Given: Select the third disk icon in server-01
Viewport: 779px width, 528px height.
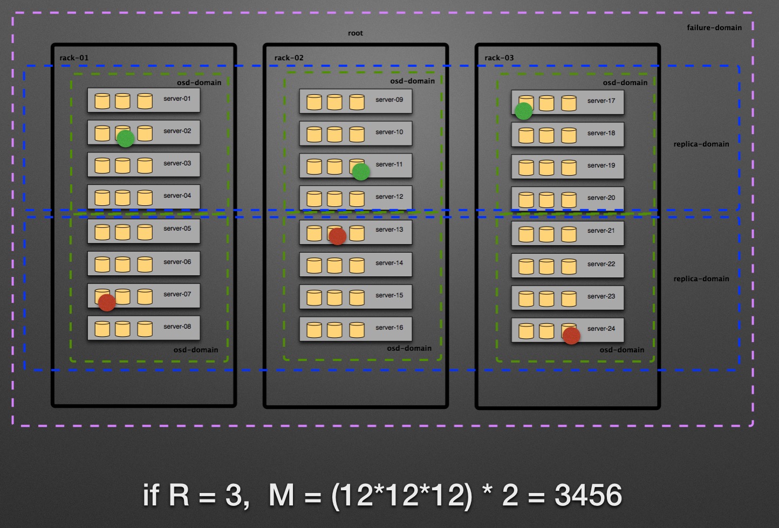Looking at the screenshot, I should point(145,101).
